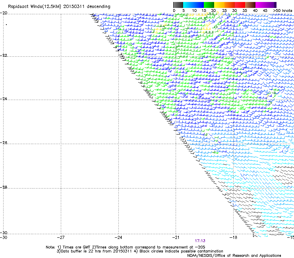Click the magenta-purple 40-50 knots legend band
Screen dimensions: 294x258
tap(266, 5)
